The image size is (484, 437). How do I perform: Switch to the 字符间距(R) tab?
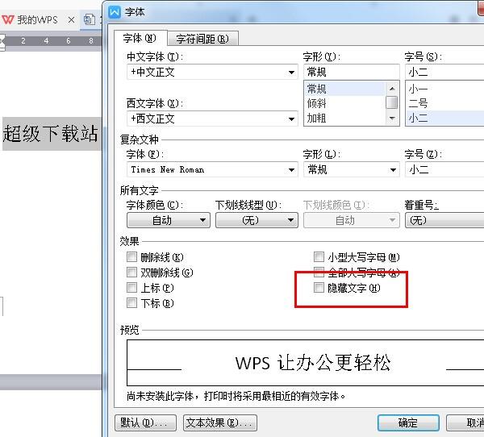[x=202, y=40]
